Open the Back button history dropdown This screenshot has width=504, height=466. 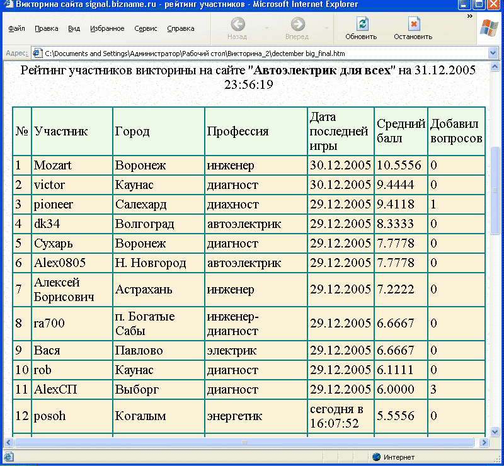coord(266,28)
